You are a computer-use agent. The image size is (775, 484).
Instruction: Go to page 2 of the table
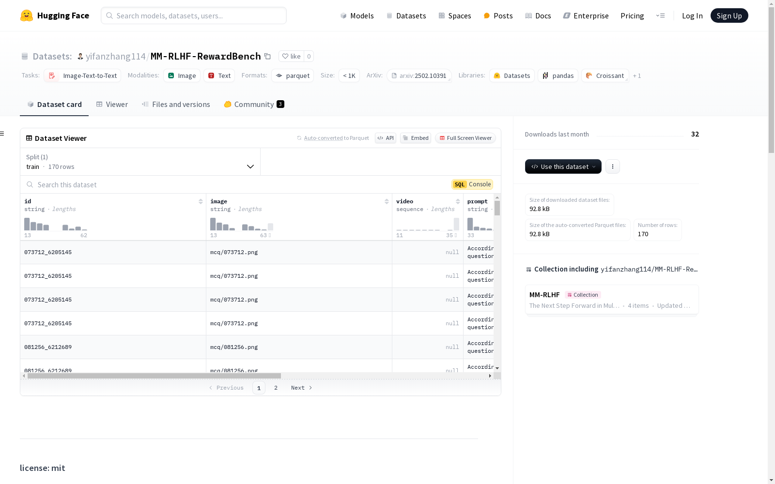click(276, 388)
